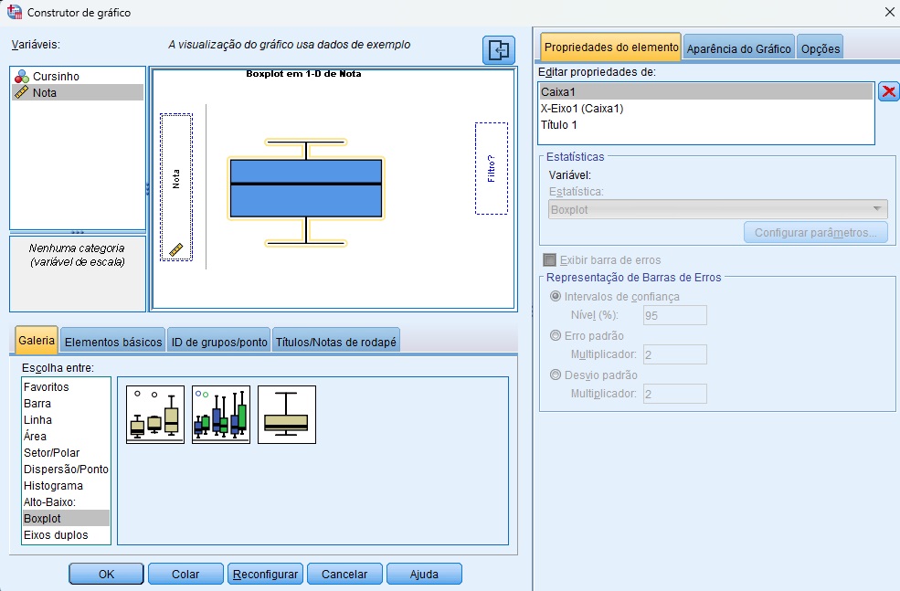Click the Ajuda button
The height and width of the screenshot is (591, 900).
tap(424, 574)
